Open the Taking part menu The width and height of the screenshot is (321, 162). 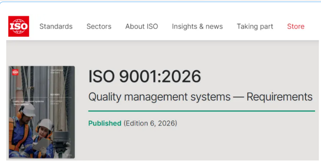[x=255, y=26]
